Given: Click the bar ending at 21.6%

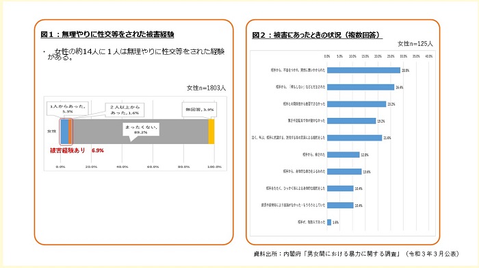Looking at the screenshot, I should pos(354,138).
